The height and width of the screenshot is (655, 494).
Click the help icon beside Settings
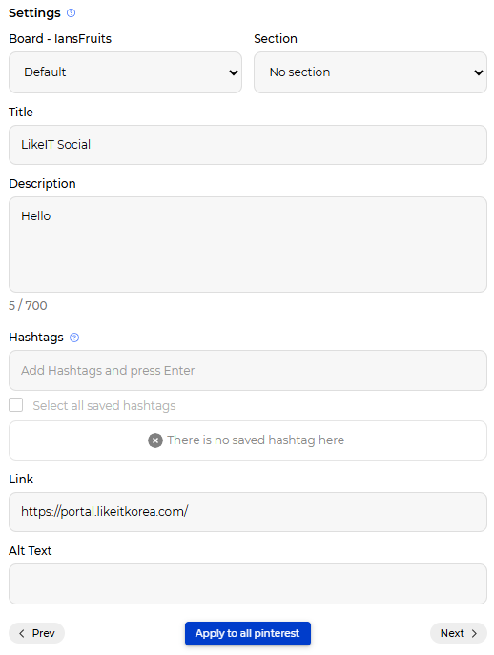point(72,13)
